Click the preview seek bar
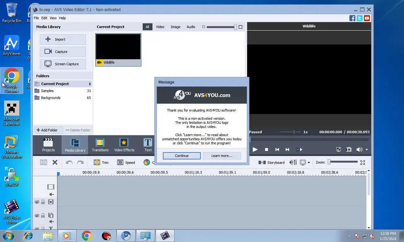 pyautogui.click(x=309, y=139)
